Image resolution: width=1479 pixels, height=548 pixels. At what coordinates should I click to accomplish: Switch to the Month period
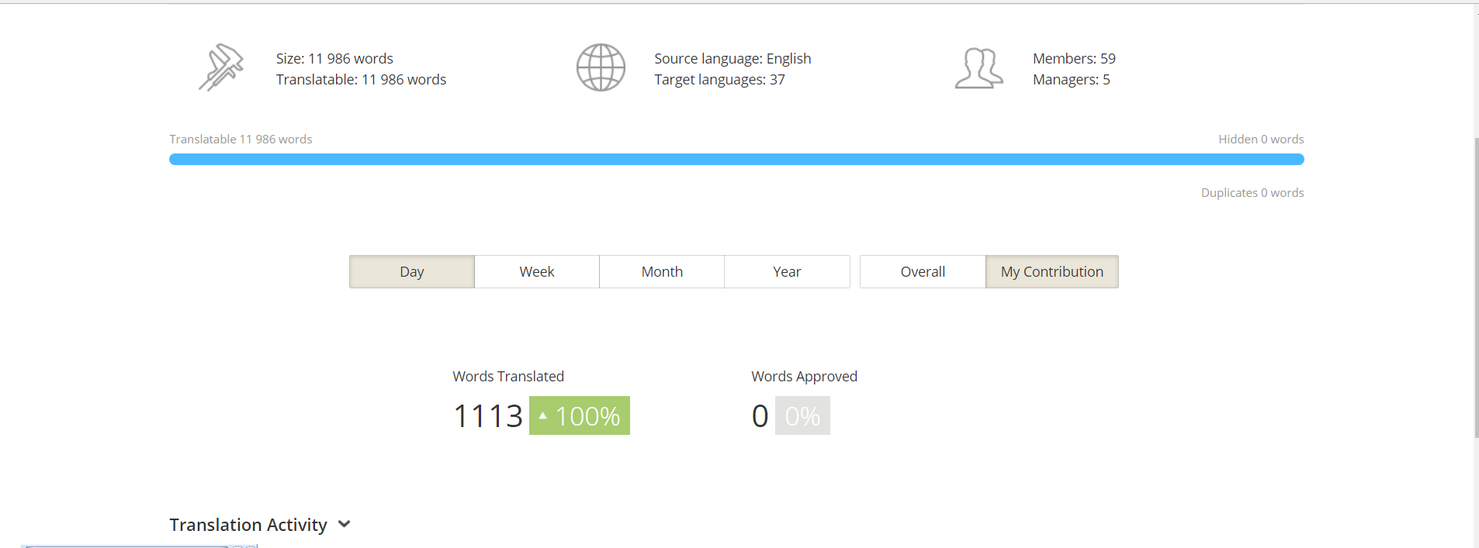click(x=662, y=272)
